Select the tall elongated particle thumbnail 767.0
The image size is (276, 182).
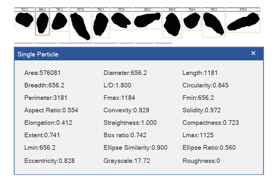point(80,25)
